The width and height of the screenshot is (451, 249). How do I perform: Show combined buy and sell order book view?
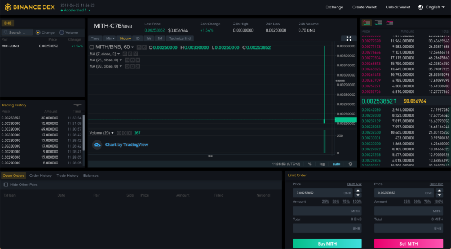tap(366, 23)
